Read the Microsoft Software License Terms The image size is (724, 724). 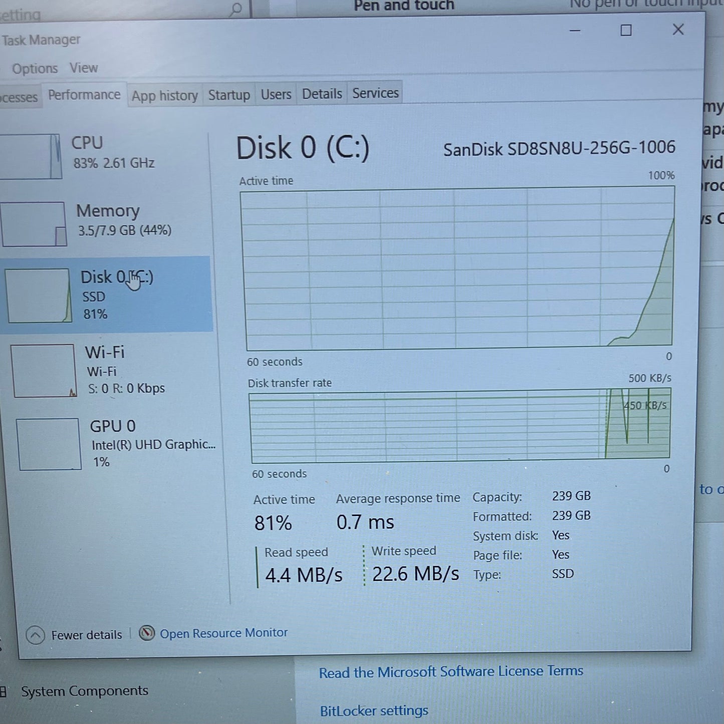click(x=450, y=671)
